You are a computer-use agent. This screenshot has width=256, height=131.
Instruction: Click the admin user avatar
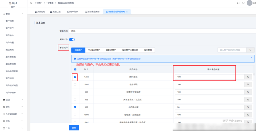(249, 3)
